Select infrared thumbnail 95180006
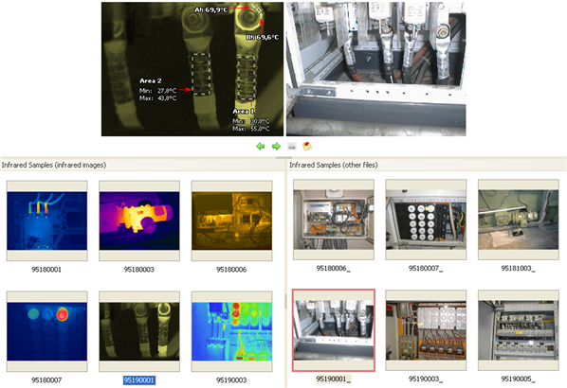Screen dimensions: 567x388 coord(231,220)
